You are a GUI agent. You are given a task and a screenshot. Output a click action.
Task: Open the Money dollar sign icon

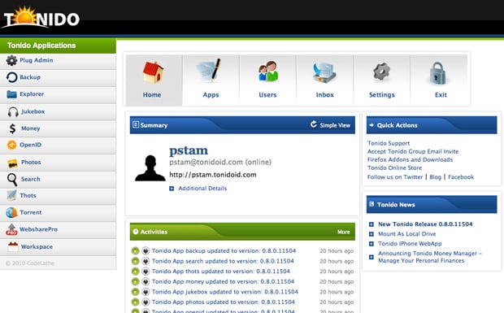[12, 128]
